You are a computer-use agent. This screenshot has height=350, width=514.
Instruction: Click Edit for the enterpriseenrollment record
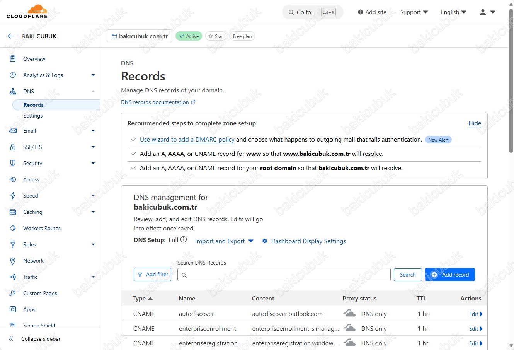476,329
